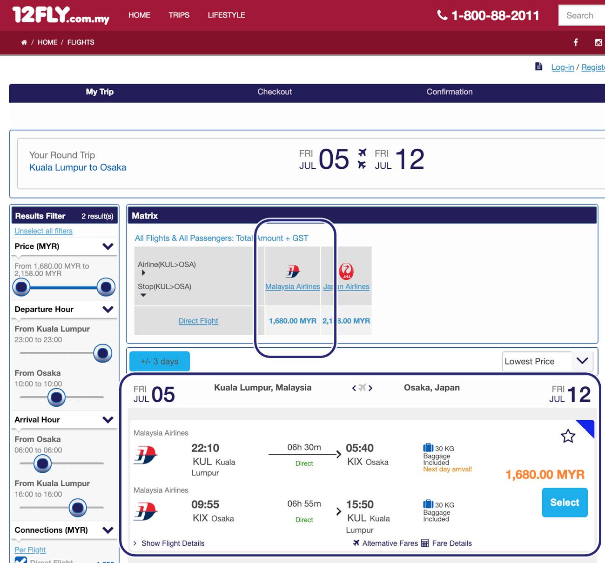The image size is (605, 563).
Task: Click the favorite star on flight result
Action: 568,436
